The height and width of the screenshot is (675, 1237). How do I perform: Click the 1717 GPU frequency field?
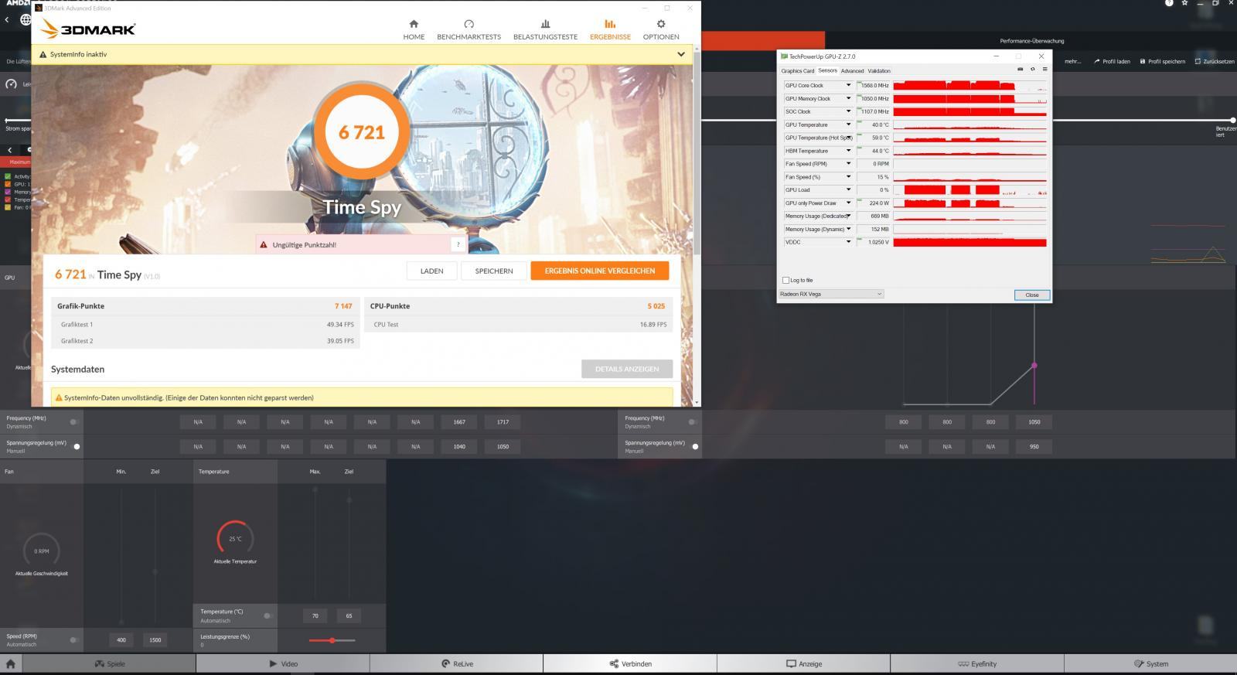point(503,422)
